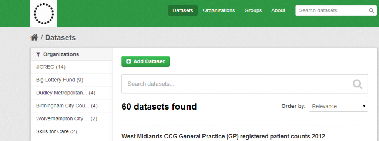Go to home via breadcrumb house icon
Image resolution: width=379 pixels, height=141 pixels.
(x=34, y=37)
